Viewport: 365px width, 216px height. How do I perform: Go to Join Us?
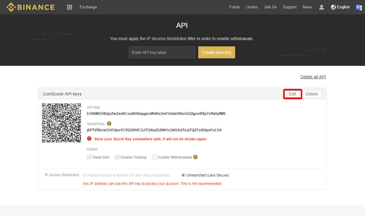pos(270,7)
